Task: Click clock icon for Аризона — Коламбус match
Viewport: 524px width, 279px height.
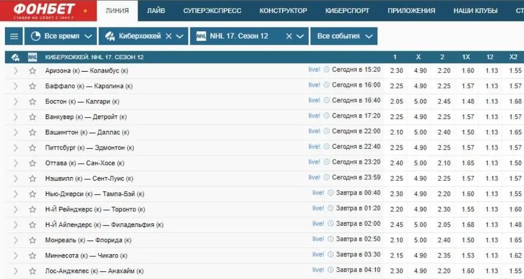Action: 327,69
